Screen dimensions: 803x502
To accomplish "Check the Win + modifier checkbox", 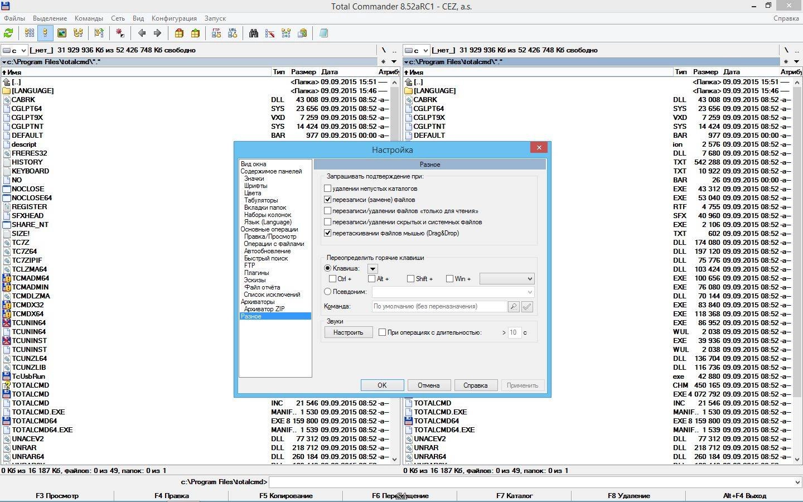I will tap(449, 278).
